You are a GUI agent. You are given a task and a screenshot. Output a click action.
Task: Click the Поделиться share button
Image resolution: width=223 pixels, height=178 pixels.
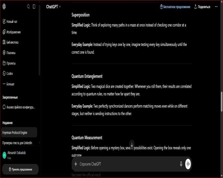(202, 7)
